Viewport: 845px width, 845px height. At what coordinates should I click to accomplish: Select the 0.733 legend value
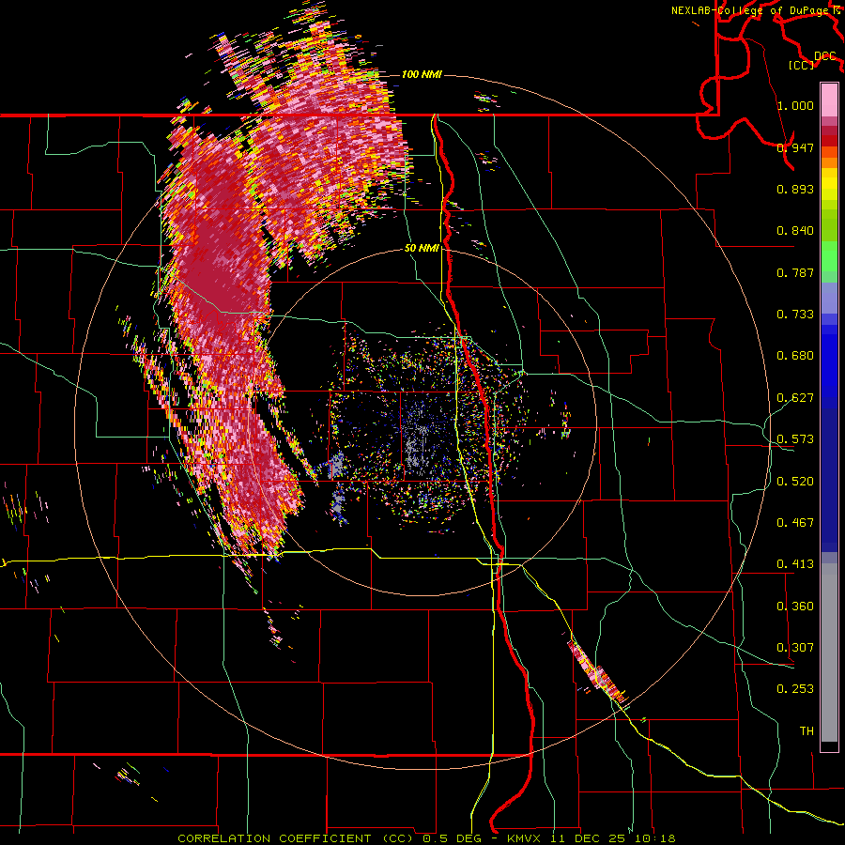click(x=795, y=315)
